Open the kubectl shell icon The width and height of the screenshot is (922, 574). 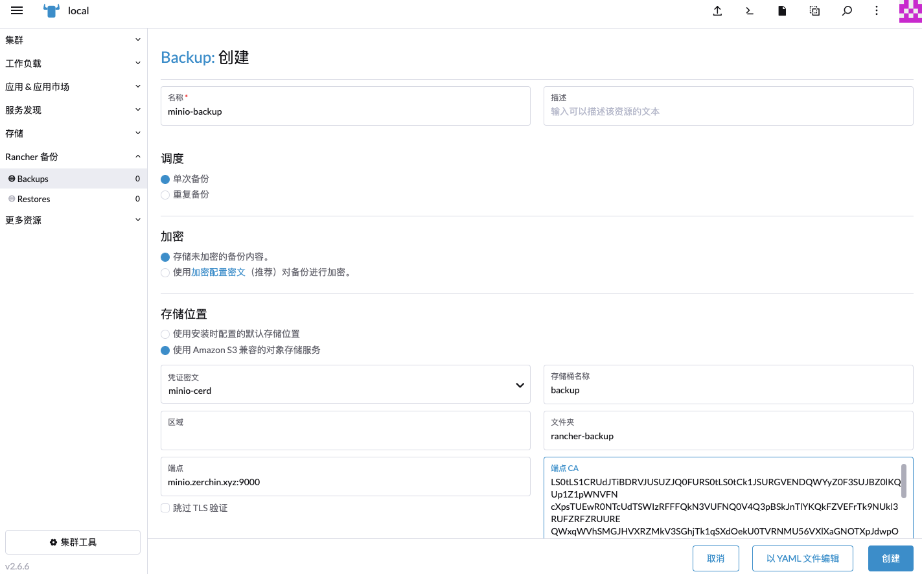coord(750,10)
